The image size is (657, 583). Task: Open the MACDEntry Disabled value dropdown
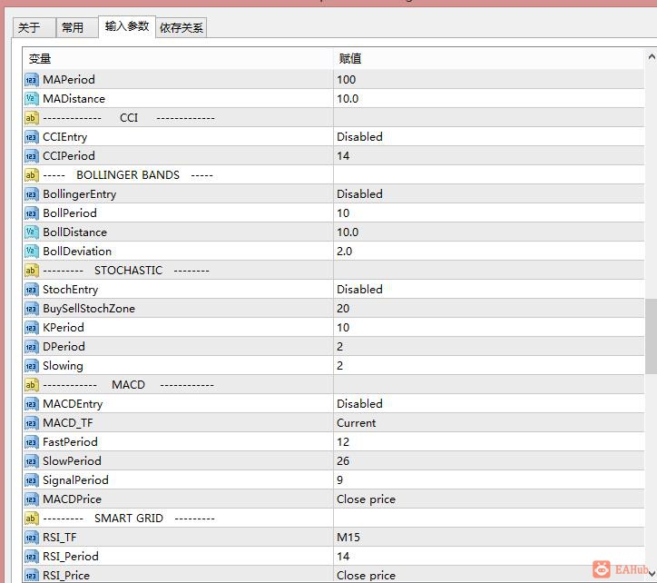[488, 404]
